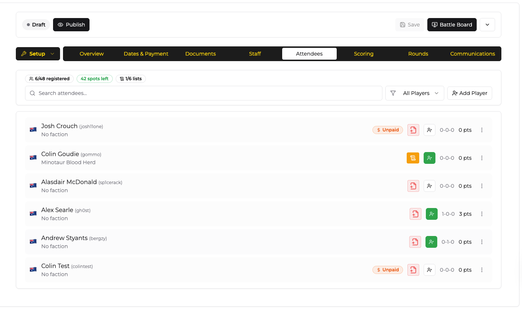Switch to the Scoring tab
This screenshot has height=310, width=522.
(x=364, y=54)
